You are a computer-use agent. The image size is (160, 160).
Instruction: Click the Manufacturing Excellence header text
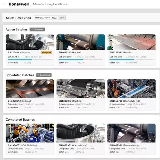50,4
